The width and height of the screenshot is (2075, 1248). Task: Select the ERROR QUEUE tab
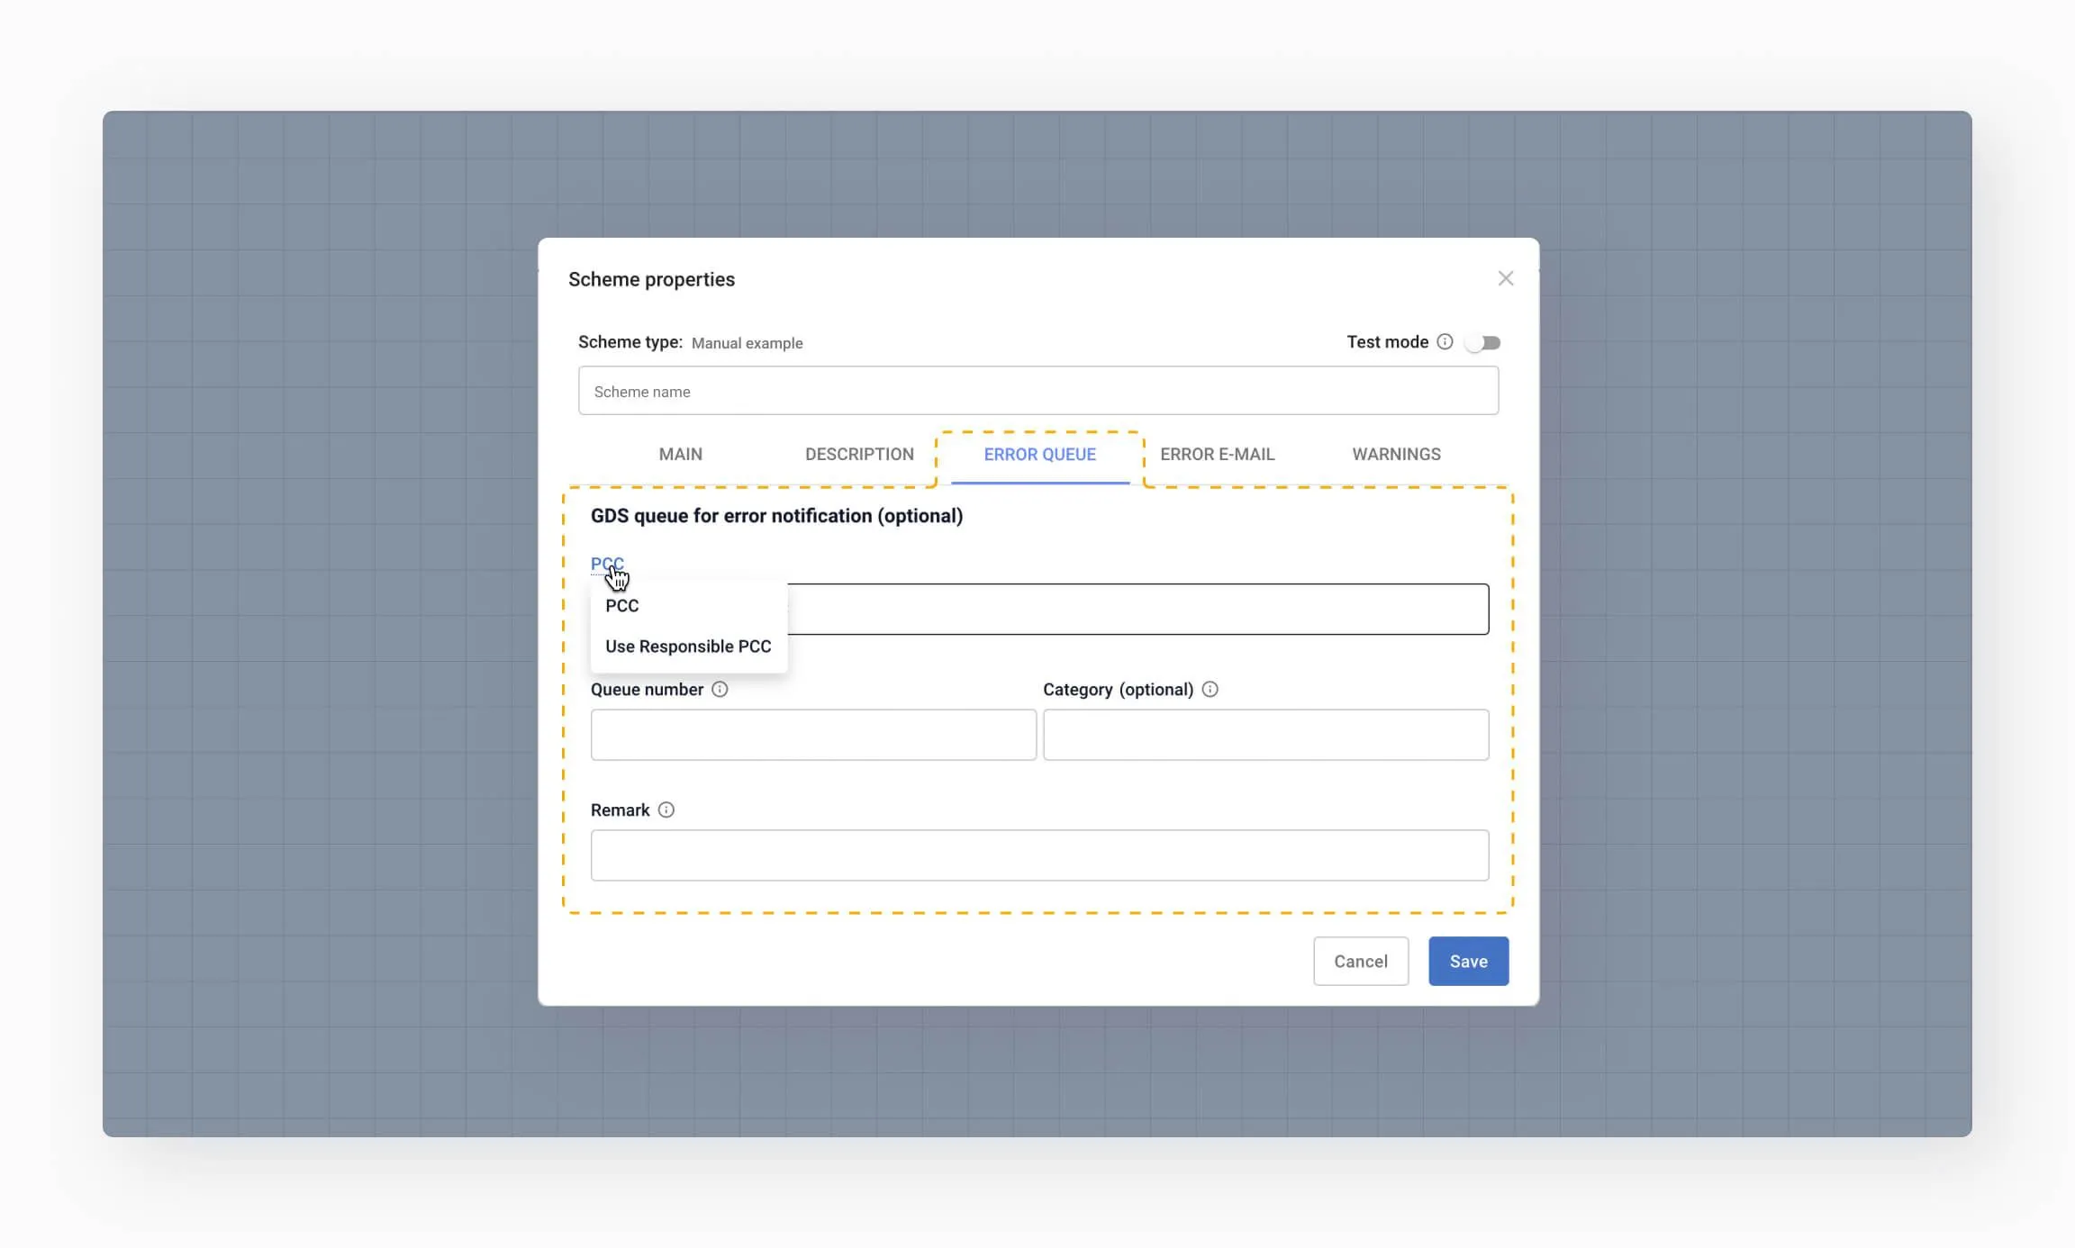(x=1039, y=455)
